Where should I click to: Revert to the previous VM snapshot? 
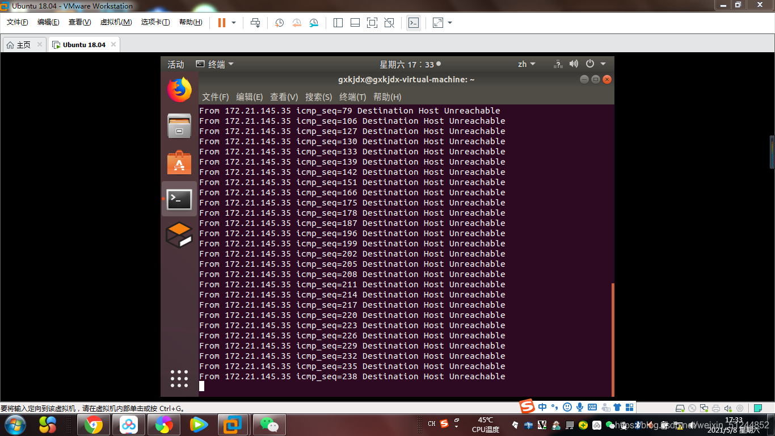[297, 23]
